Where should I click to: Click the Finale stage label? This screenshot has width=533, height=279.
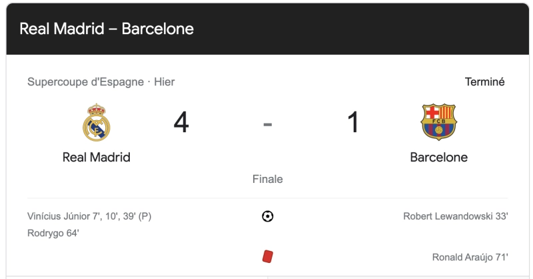(268, 179)
